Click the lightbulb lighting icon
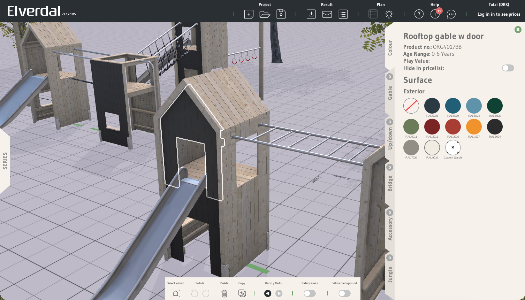This screenshot has width=525, height=300. 389,14
